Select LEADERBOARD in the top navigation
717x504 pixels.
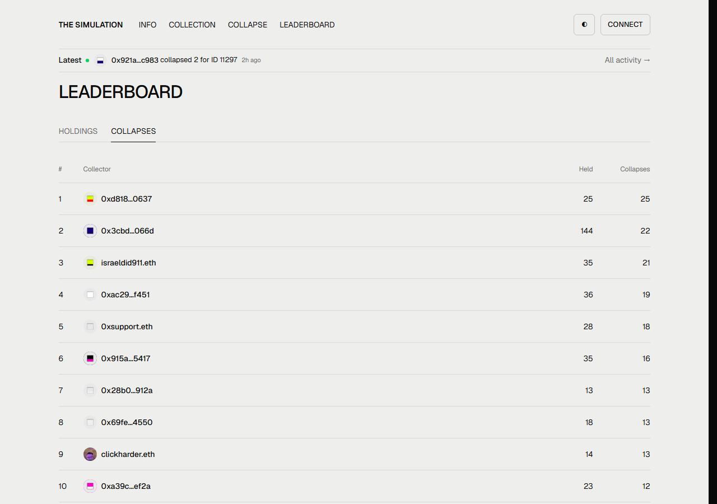click(307, 25)
